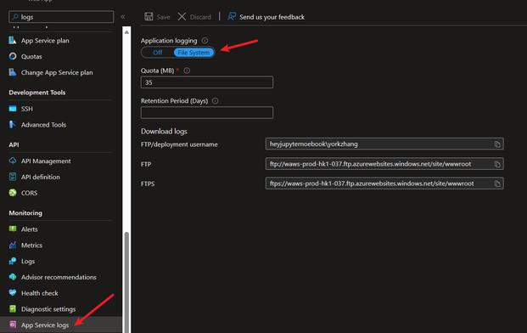Set Application logging to File System

[x=193, y=53]
